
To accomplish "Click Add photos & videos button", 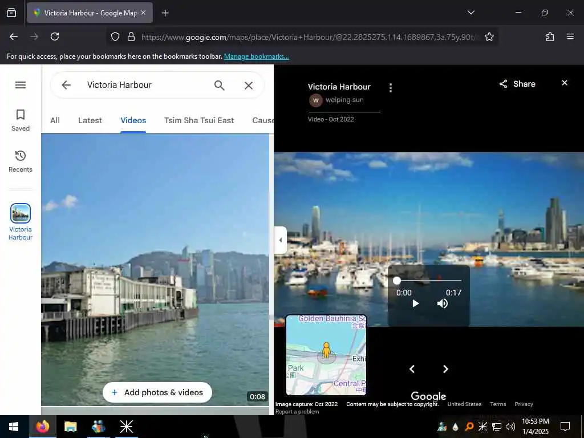I will 157,392.
